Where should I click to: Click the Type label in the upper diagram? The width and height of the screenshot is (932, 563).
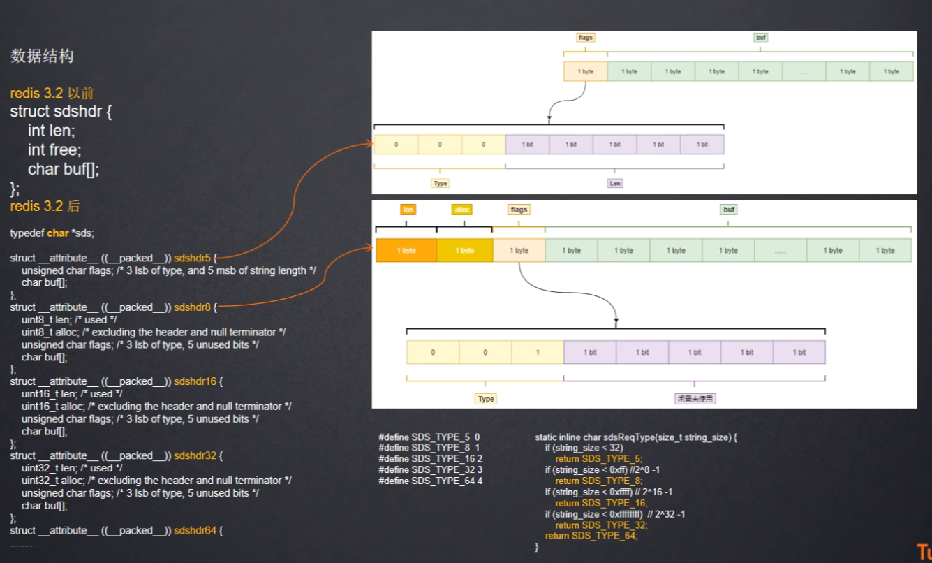coord(441,183)
